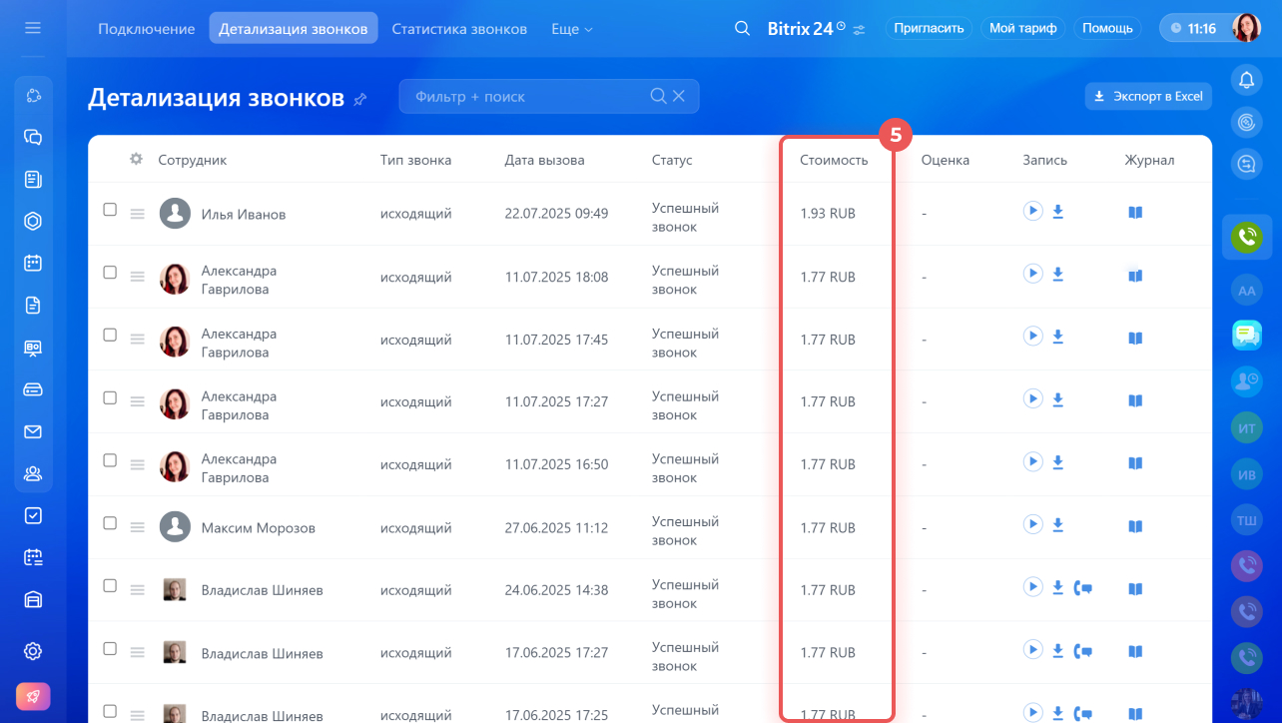The width and height of the screenshot is (1282, 723).
Task: Open table settings gear icon
Action: (x=136, y=159)
